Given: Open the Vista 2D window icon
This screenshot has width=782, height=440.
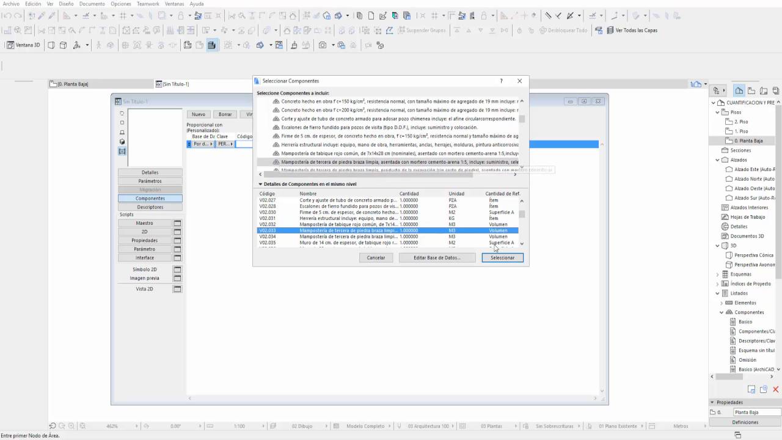Looking at the screenshot, I should 178,289.
